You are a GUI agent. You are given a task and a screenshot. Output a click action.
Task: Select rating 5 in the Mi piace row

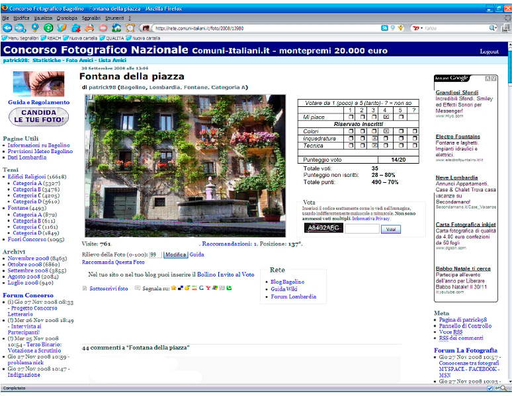(400, 117)
